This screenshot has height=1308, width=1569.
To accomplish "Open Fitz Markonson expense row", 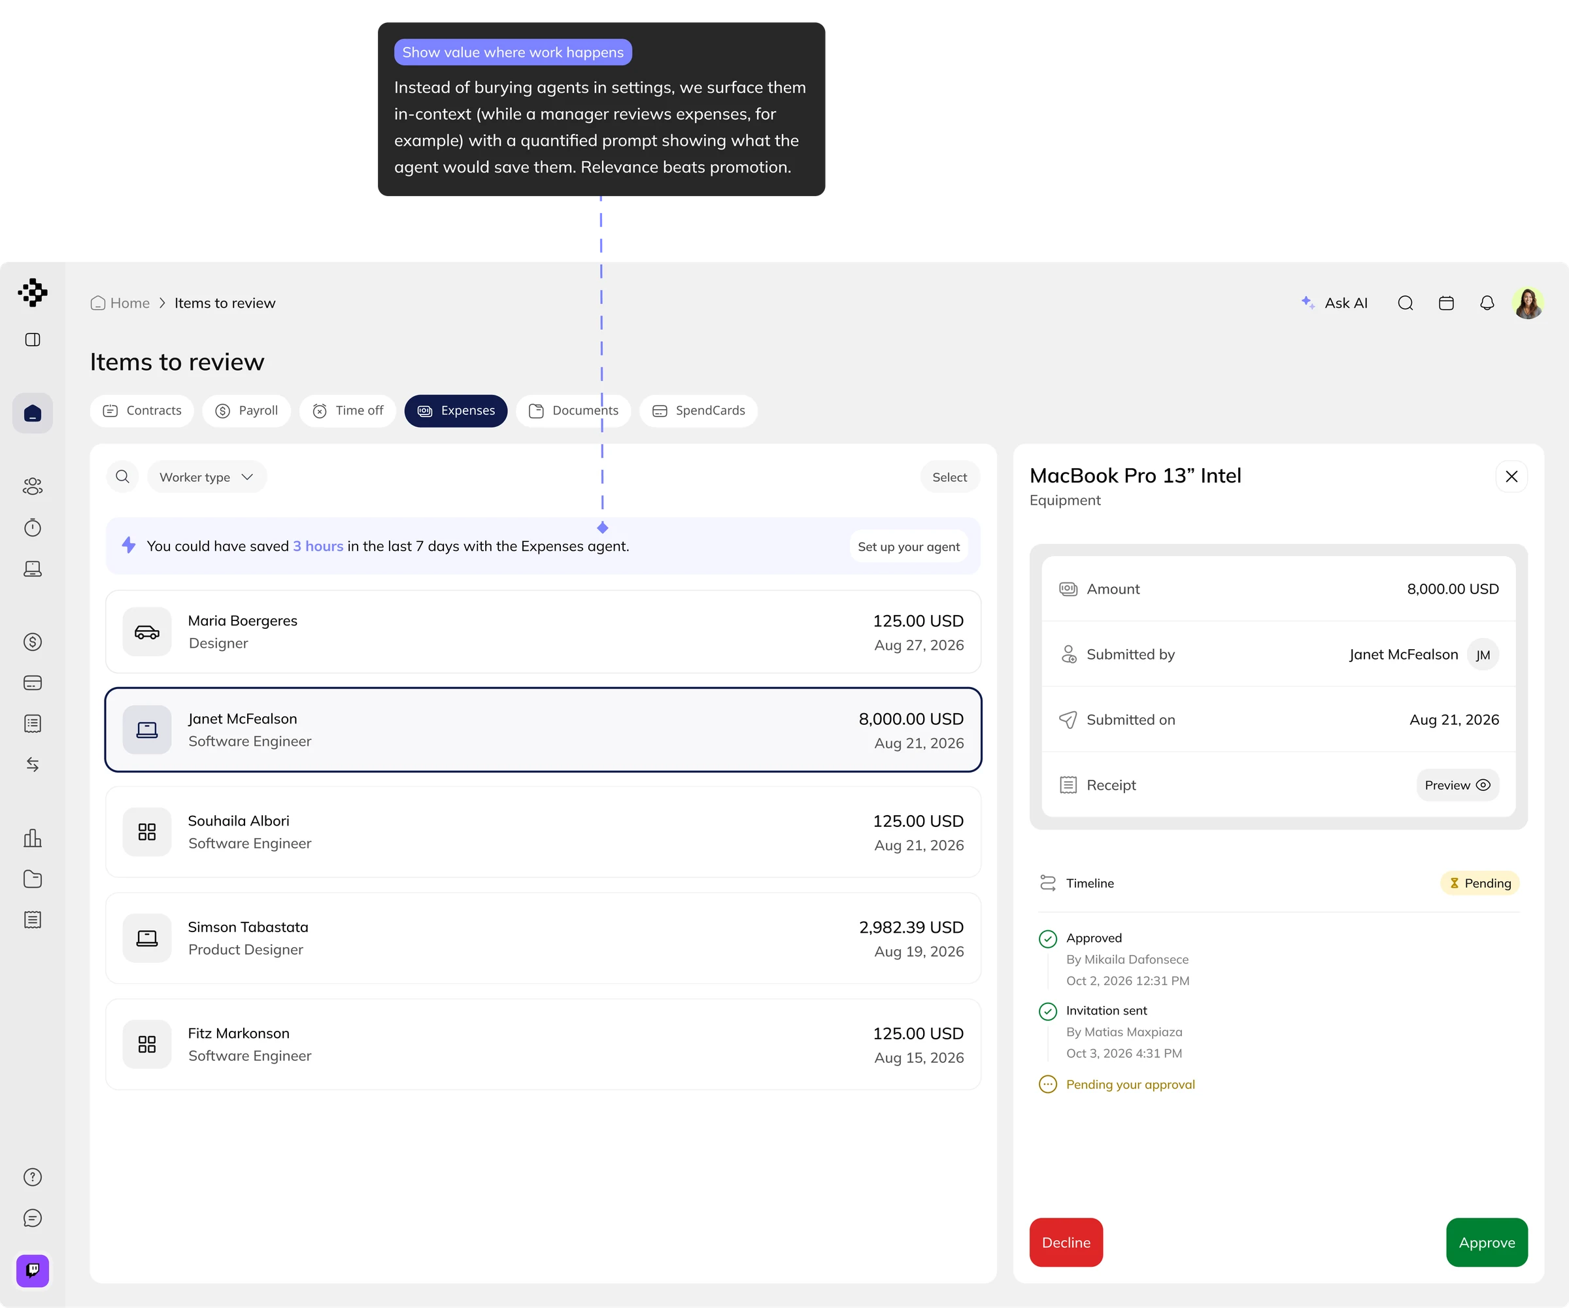I will [543, 1045].
